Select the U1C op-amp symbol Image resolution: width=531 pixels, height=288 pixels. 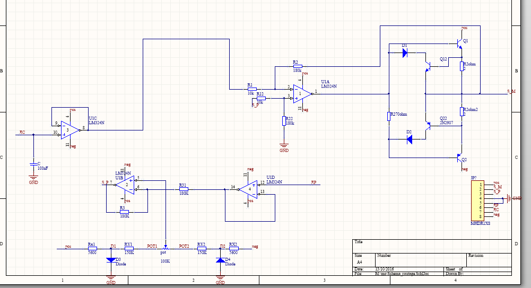[x=70, y=130]
